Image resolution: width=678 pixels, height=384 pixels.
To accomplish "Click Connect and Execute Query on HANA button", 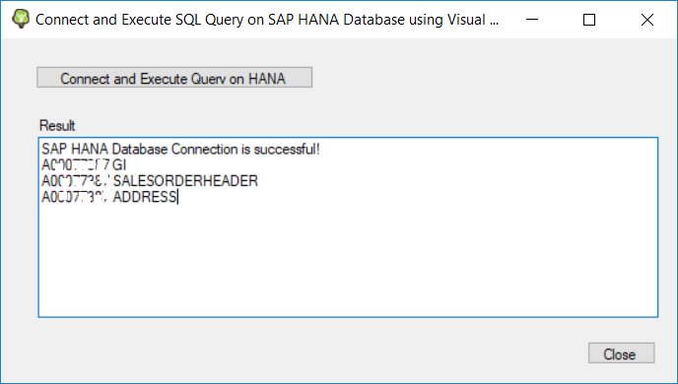I will pyautogui.click(x=174, y=78).
